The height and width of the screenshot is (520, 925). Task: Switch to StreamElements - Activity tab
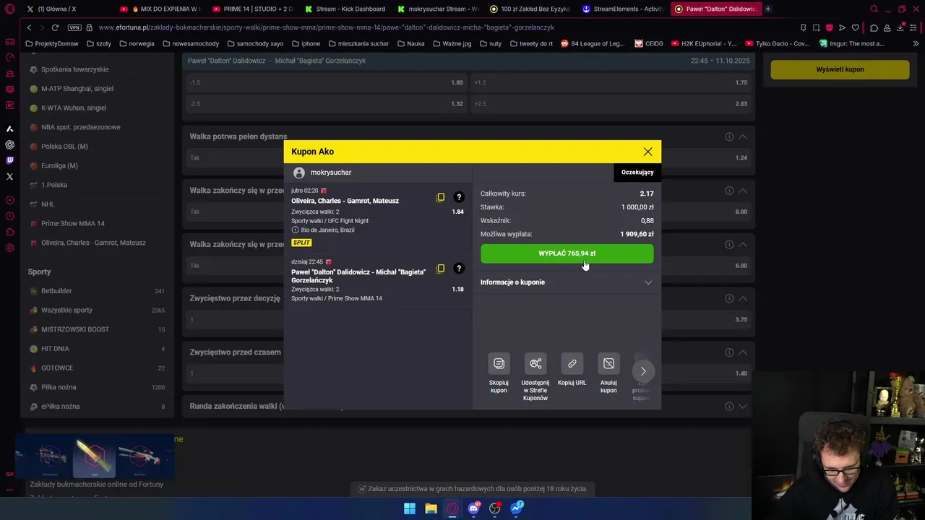click(623, 9)
